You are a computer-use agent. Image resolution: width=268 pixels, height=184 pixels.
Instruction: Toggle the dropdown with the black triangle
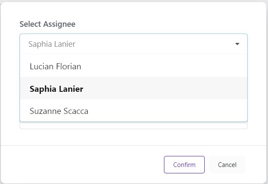pyautogui.click(x=237, y=44)
